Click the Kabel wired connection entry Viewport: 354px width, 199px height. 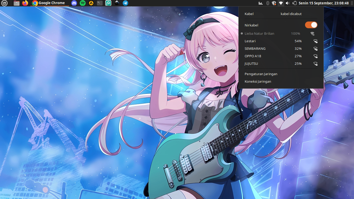[281, 14]
